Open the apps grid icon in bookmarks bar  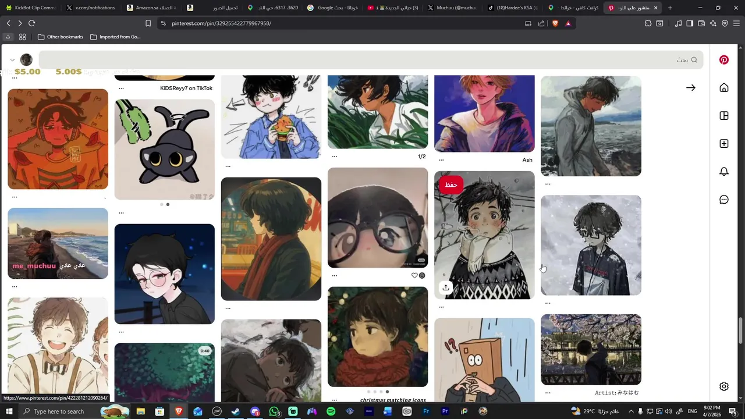tap(22, 37)
